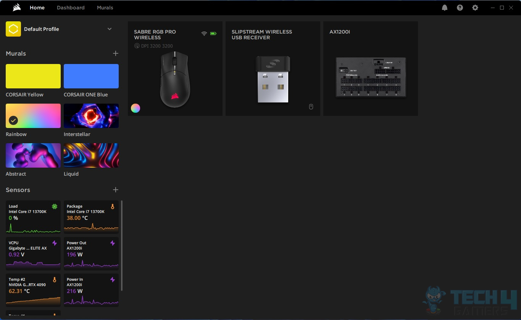Click the NVIDIA G...RTX 4090 sensor label
The width and height of the screenshot is (521, 320).
[x=27, y=285]
